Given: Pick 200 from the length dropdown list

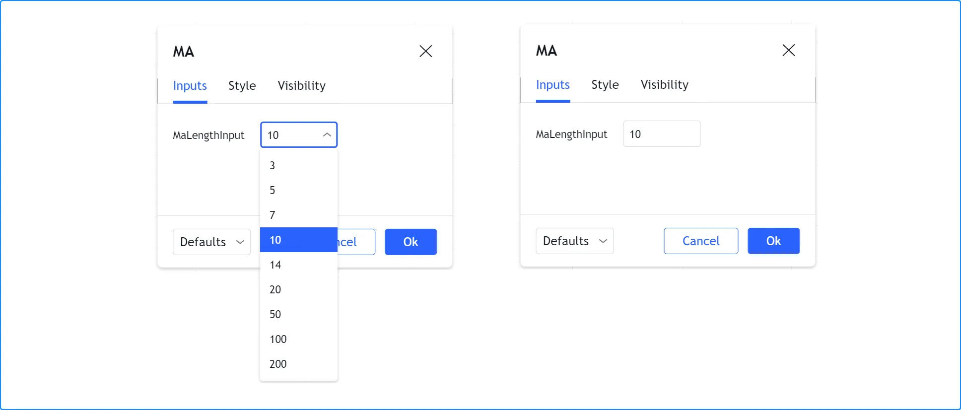Looking at the screenshot, I should point(298,364).
